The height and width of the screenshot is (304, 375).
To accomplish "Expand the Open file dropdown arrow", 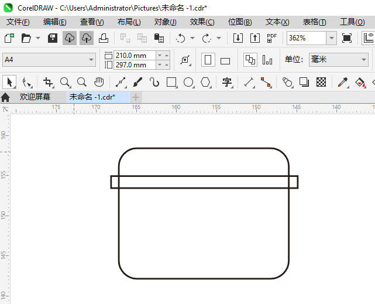I will tap(38, 38).
